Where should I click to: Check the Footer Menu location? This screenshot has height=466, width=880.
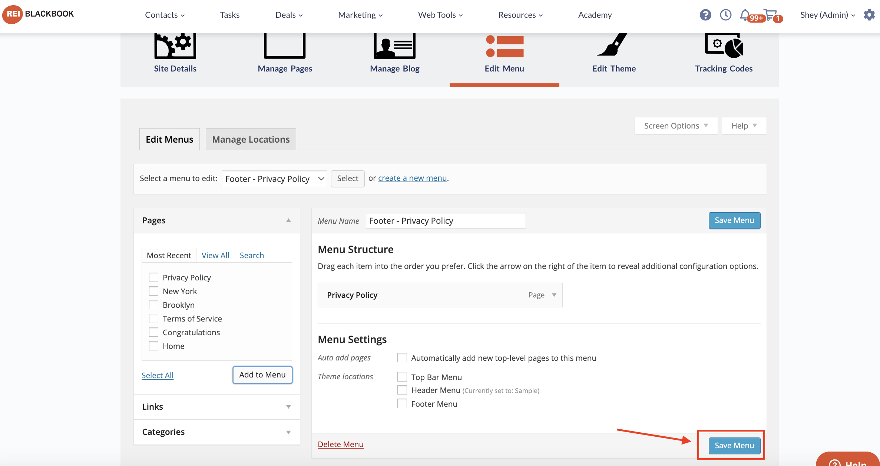coord(402,403)
